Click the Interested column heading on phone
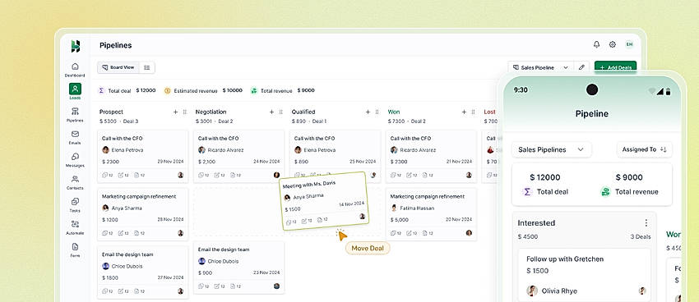The image size is (699, 302). (536, 223)
